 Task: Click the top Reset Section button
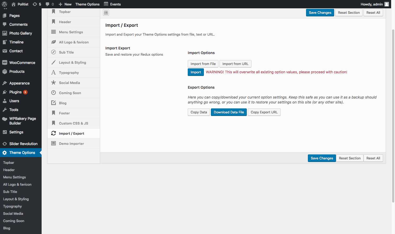pyautogui.click(x=349, y=12)
